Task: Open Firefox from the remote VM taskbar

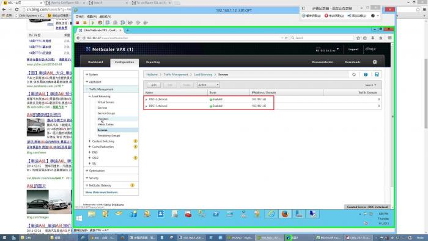Action: 285,214
